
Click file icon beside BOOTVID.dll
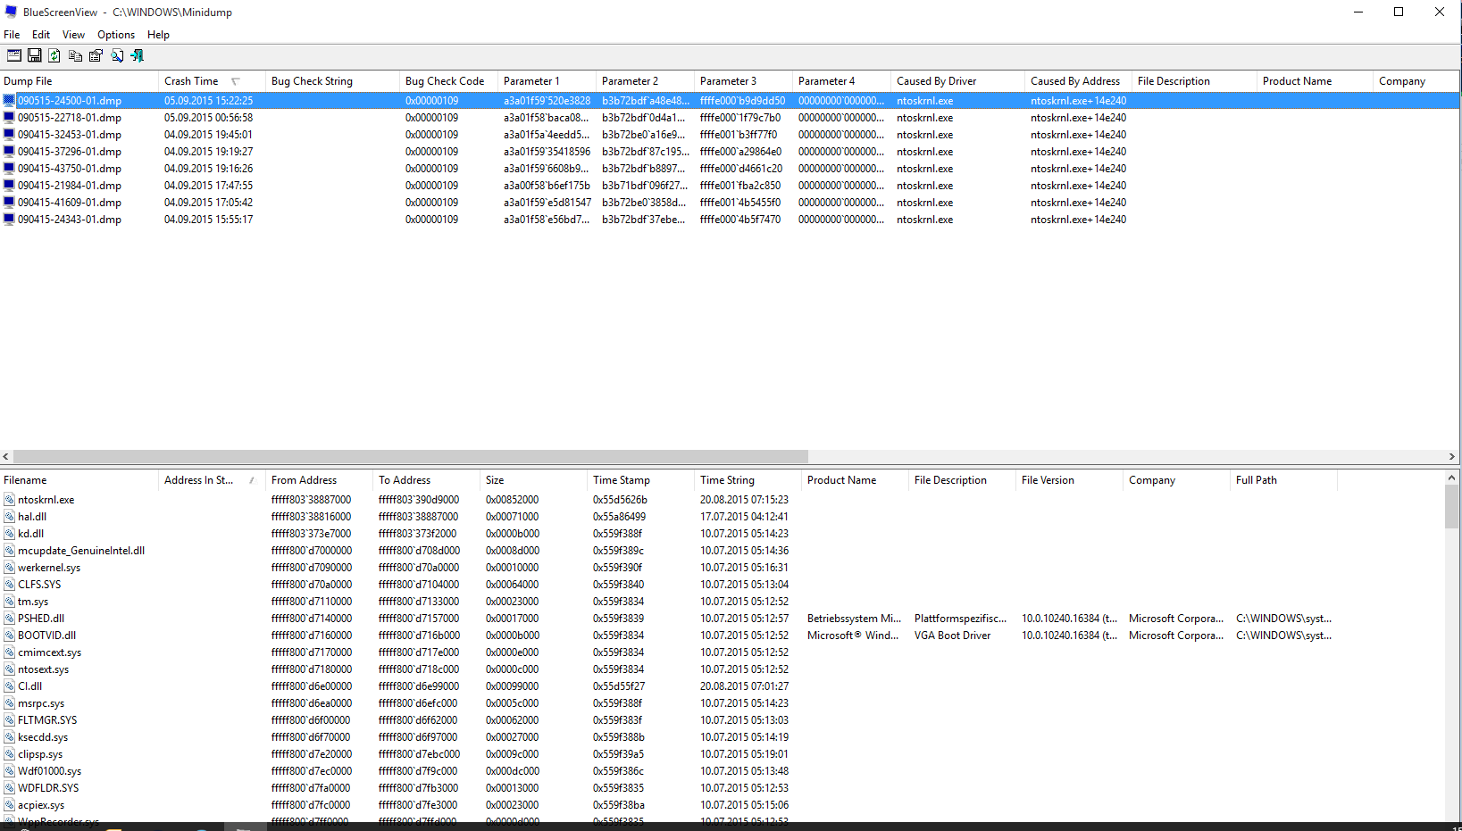[9, 636]
